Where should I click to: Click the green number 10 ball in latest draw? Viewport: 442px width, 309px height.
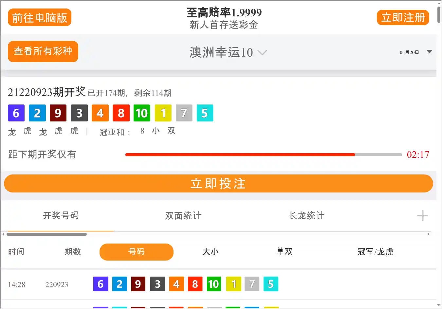(142, 113)
